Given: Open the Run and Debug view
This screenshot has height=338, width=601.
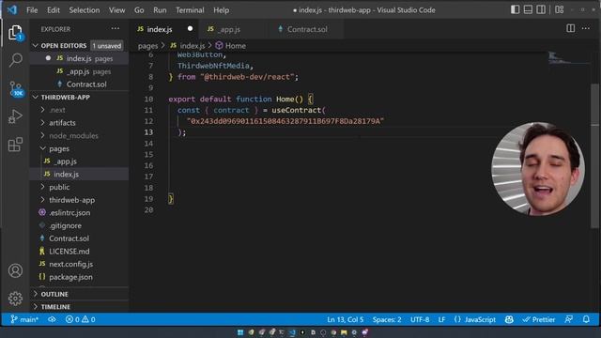Looking at the screenshot, I should tap(15, 116).
